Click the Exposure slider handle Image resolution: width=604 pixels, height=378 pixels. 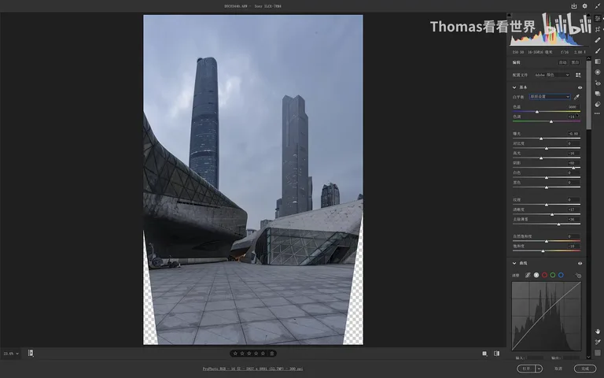(x=541, y=139)
